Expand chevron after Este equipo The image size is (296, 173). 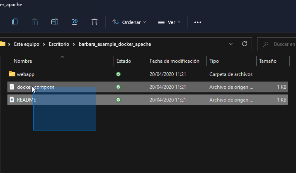[44, 44]
